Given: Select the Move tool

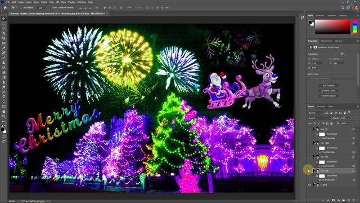Looking at the screenshot, I should (x=4, y=19).
